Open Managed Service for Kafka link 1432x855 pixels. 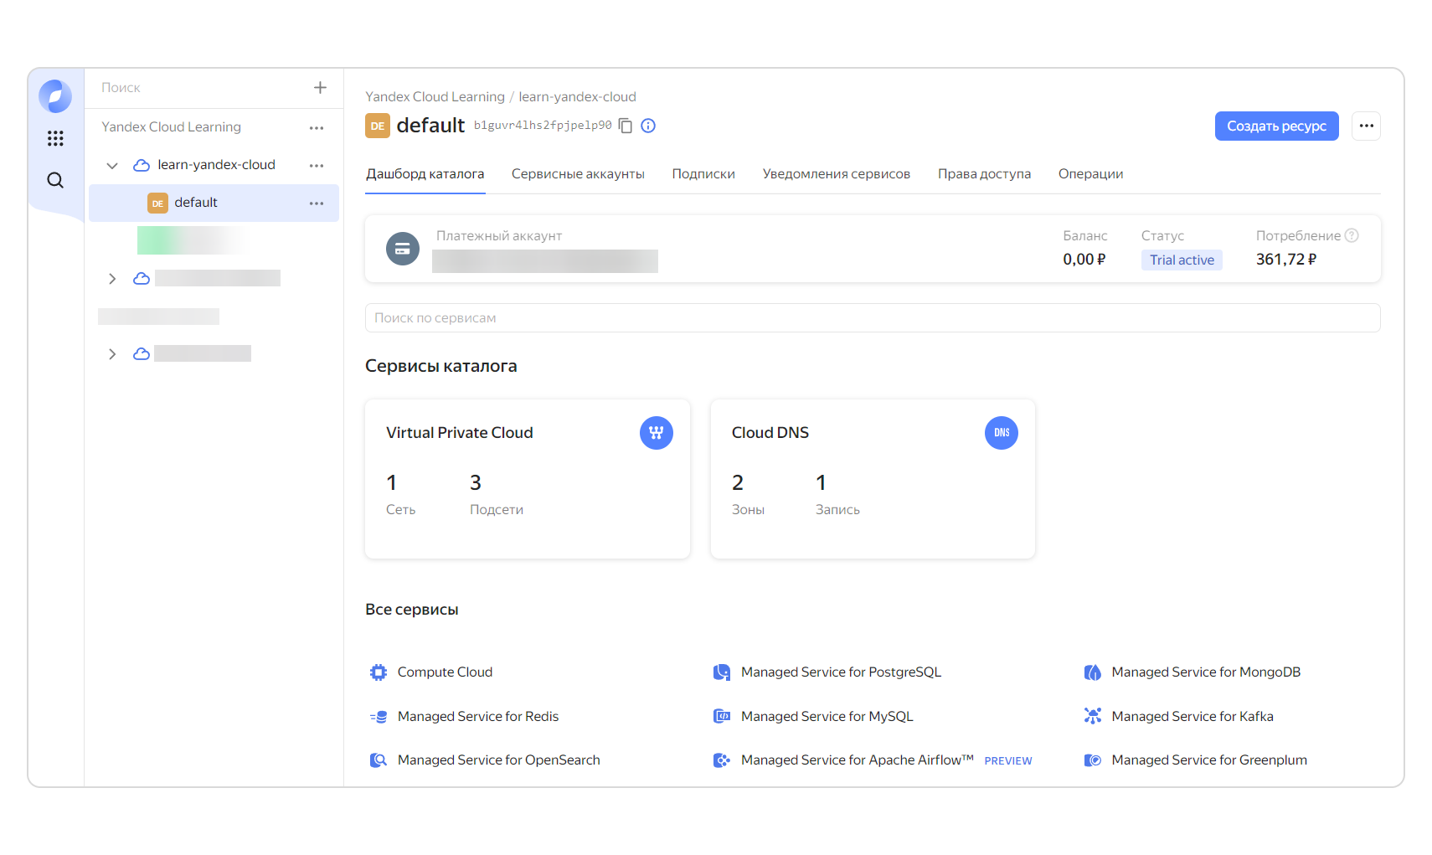1192,717
